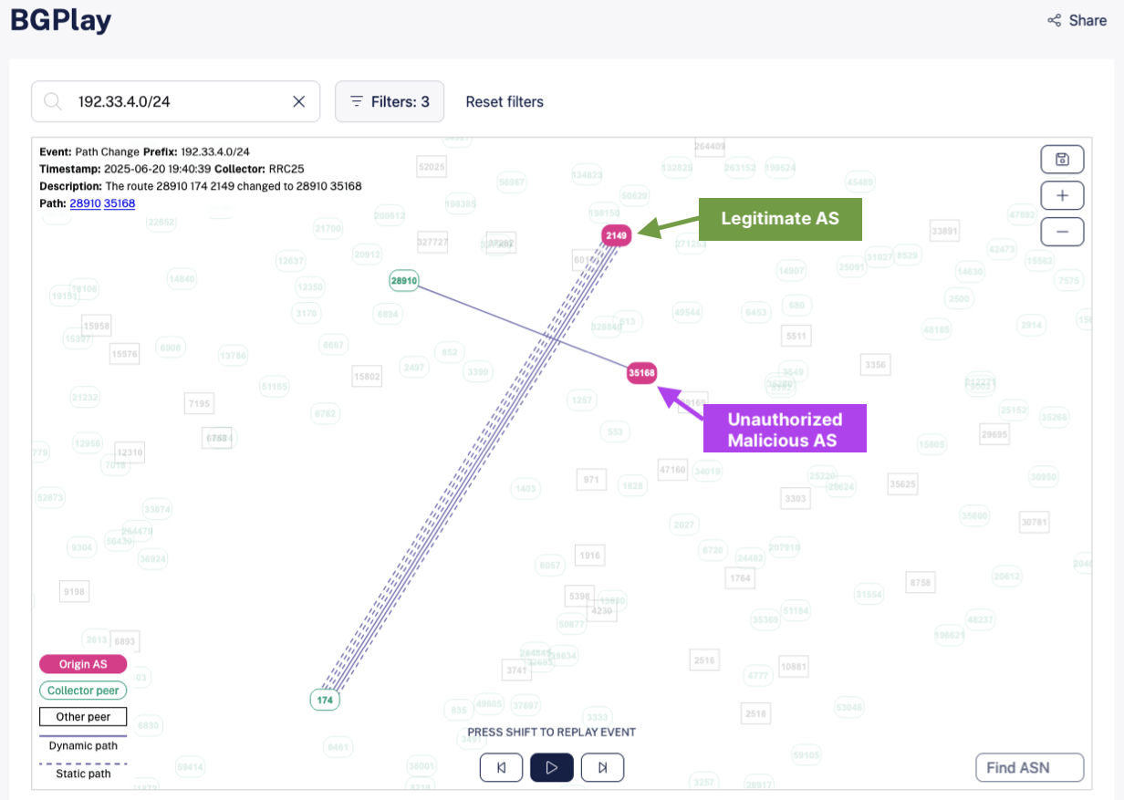This screenshot has width=1124, height=800.
Task: Click collector peer node 28910
Action: click(404, 281)
